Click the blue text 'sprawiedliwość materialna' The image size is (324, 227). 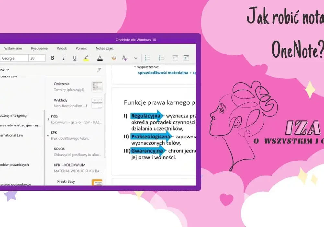pyautogui.click(x=163, y=73)
